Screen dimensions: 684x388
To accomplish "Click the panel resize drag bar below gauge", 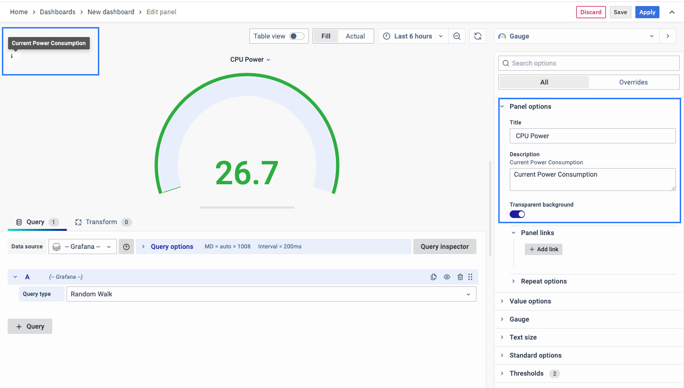I will click(x=247, y=208).
